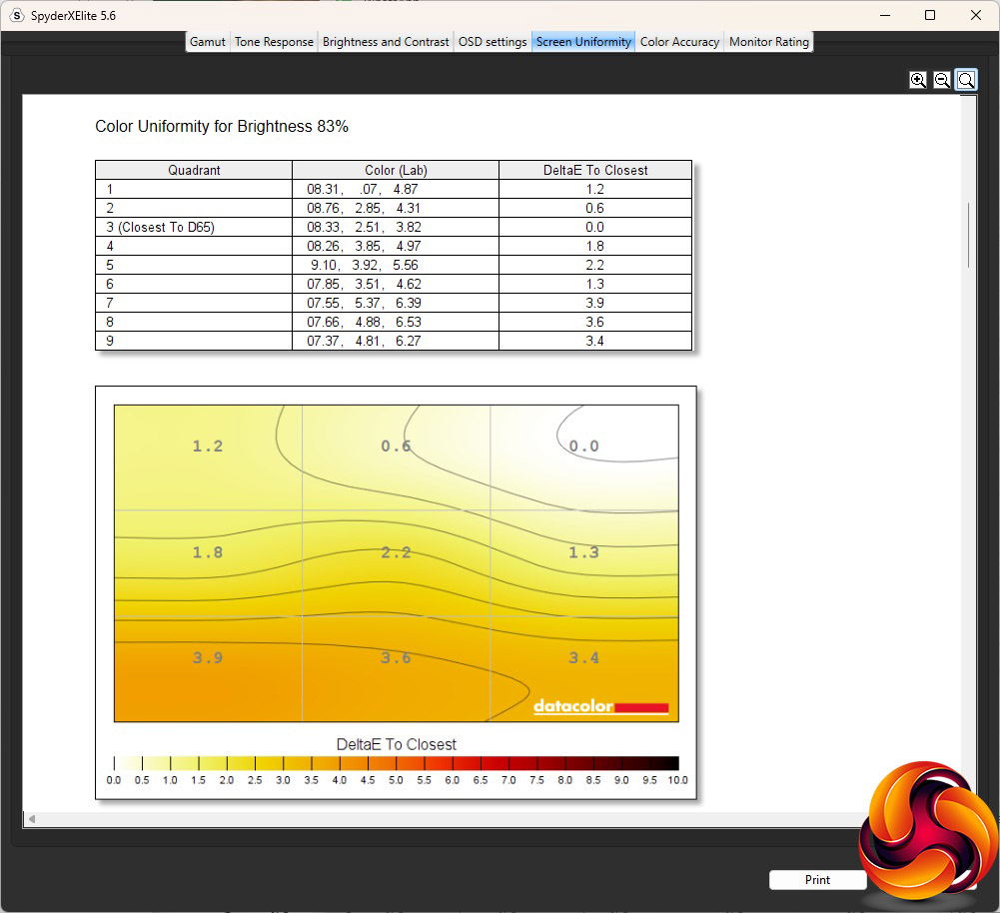Click the '1.8' label on the uniformity map
Screen dimensions: 1000x913
[x=207, y=552]
